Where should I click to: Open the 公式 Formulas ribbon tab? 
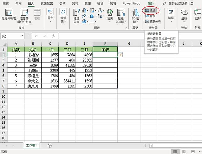[x=62, y=3]
